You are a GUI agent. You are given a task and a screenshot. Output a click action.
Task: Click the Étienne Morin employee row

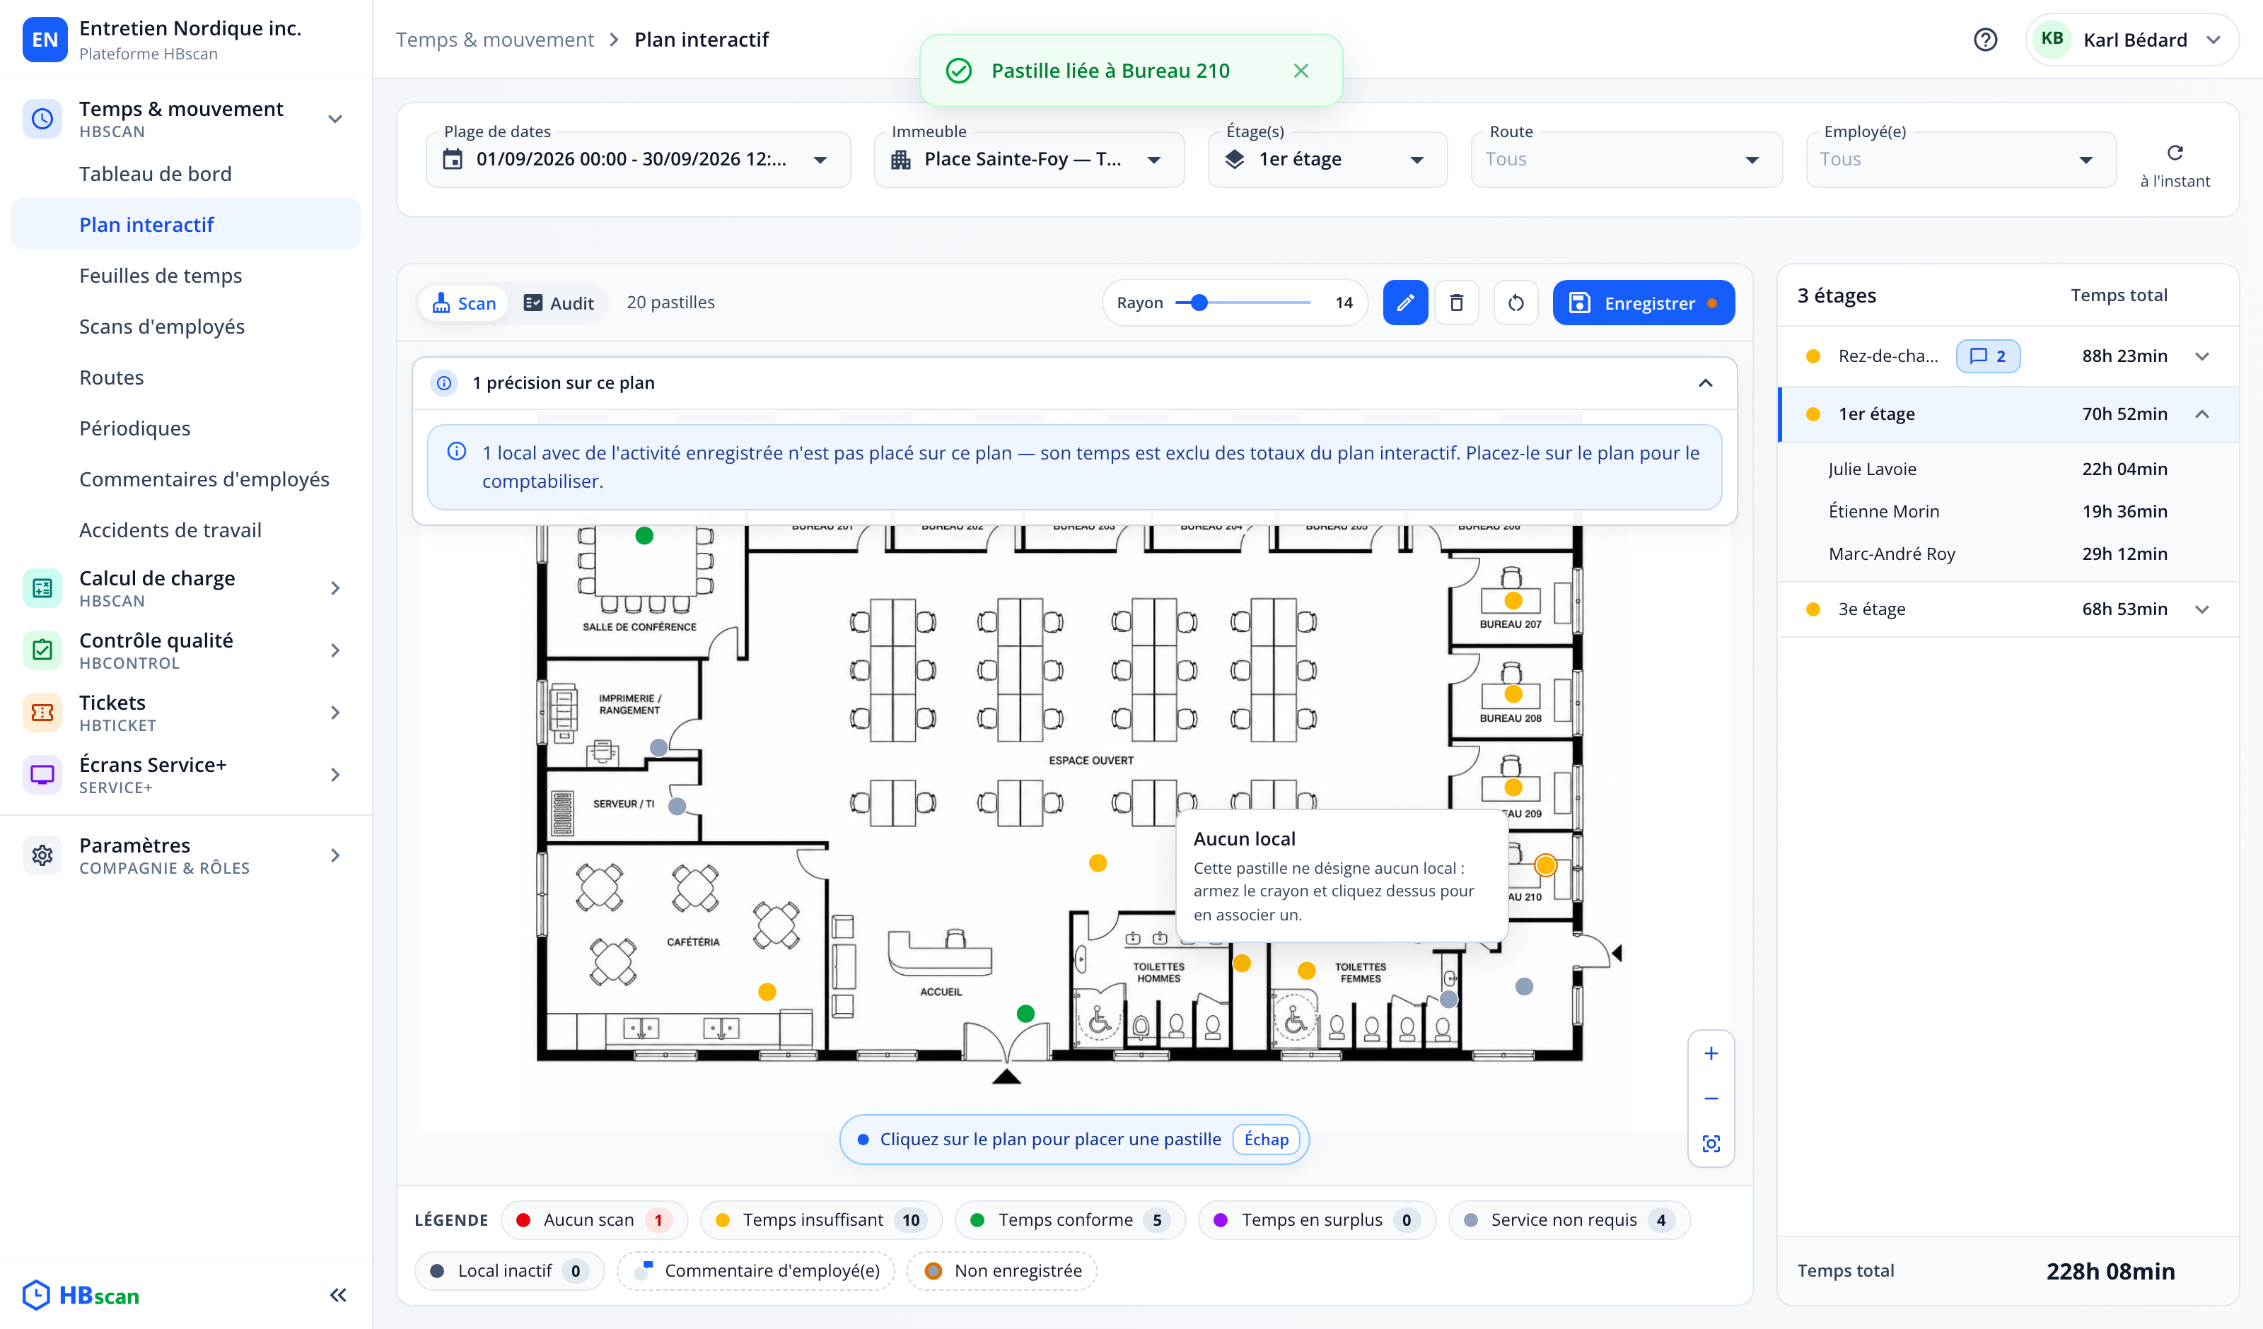tap(2009, 511)
